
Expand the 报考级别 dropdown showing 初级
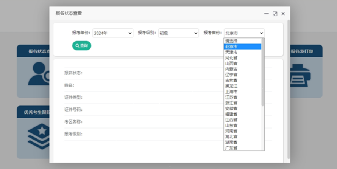[x=178, y=33]
